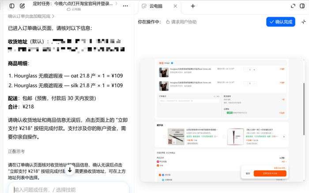Click the oat item ¥109 price

click(x=282, y=69)
